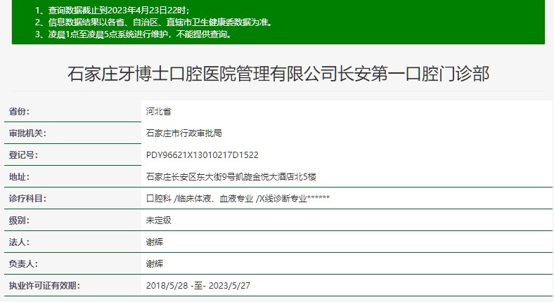Screen dimensions: 554x302
Task: Click the value 河北省
Action: tap(159, 112)
